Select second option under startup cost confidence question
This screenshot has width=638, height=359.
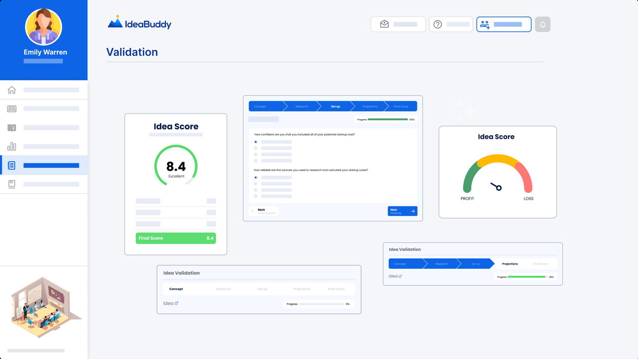tap(256, 148)
